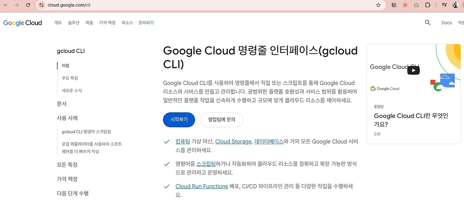The height and width of the screenshot is (211, 464).
Task: Open site information icon in address bar
Action: tap(41, 5)
